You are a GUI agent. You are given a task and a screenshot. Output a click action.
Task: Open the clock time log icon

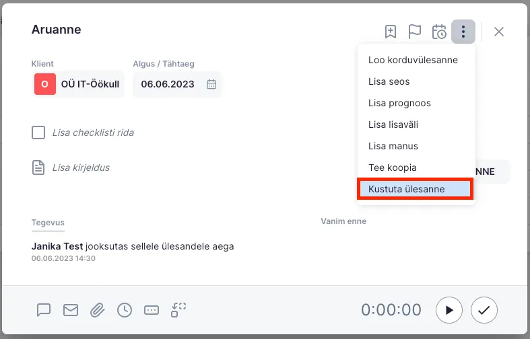click(x=125, y=310)
